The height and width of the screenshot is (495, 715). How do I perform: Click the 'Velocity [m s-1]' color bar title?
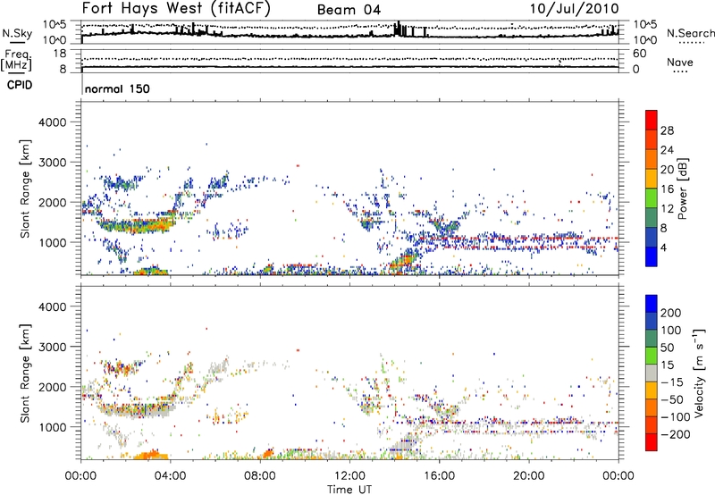[698, 373]
